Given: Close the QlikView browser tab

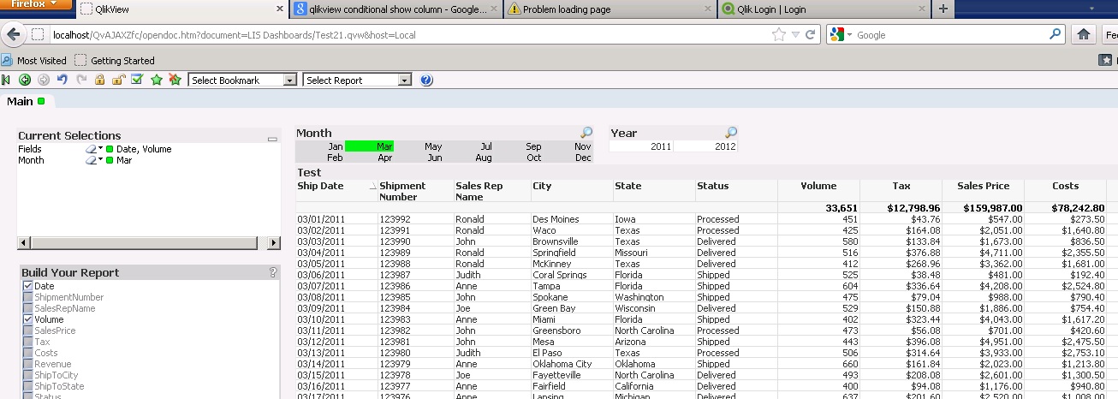Looking at the screenshot, I should 280,9.
